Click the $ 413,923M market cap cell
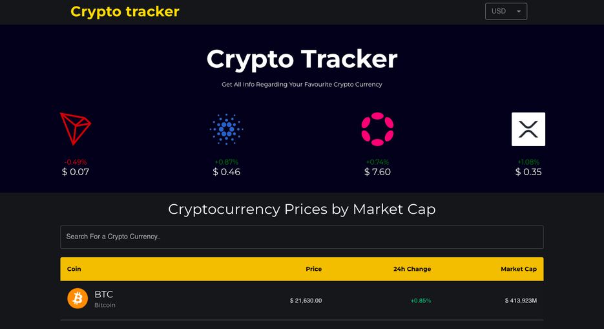The height and width of the screenshot is (329, 604). point(521,301)
